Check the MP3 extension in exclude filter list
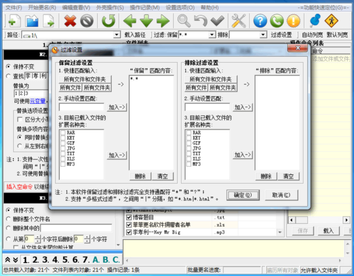The width and height of the screenshot is (354, 276). tap(189, 164)
